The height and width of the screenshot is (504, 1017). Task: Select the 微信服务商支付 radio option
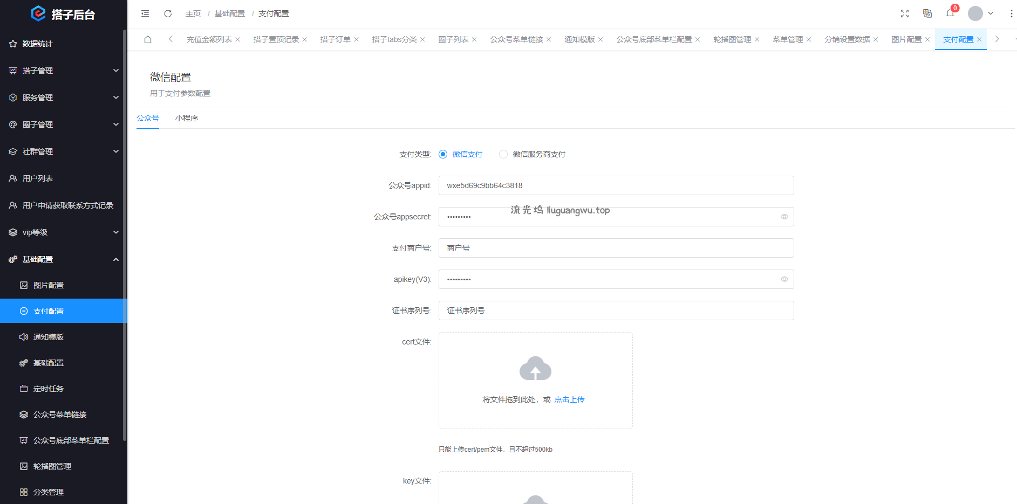(503, 154)
